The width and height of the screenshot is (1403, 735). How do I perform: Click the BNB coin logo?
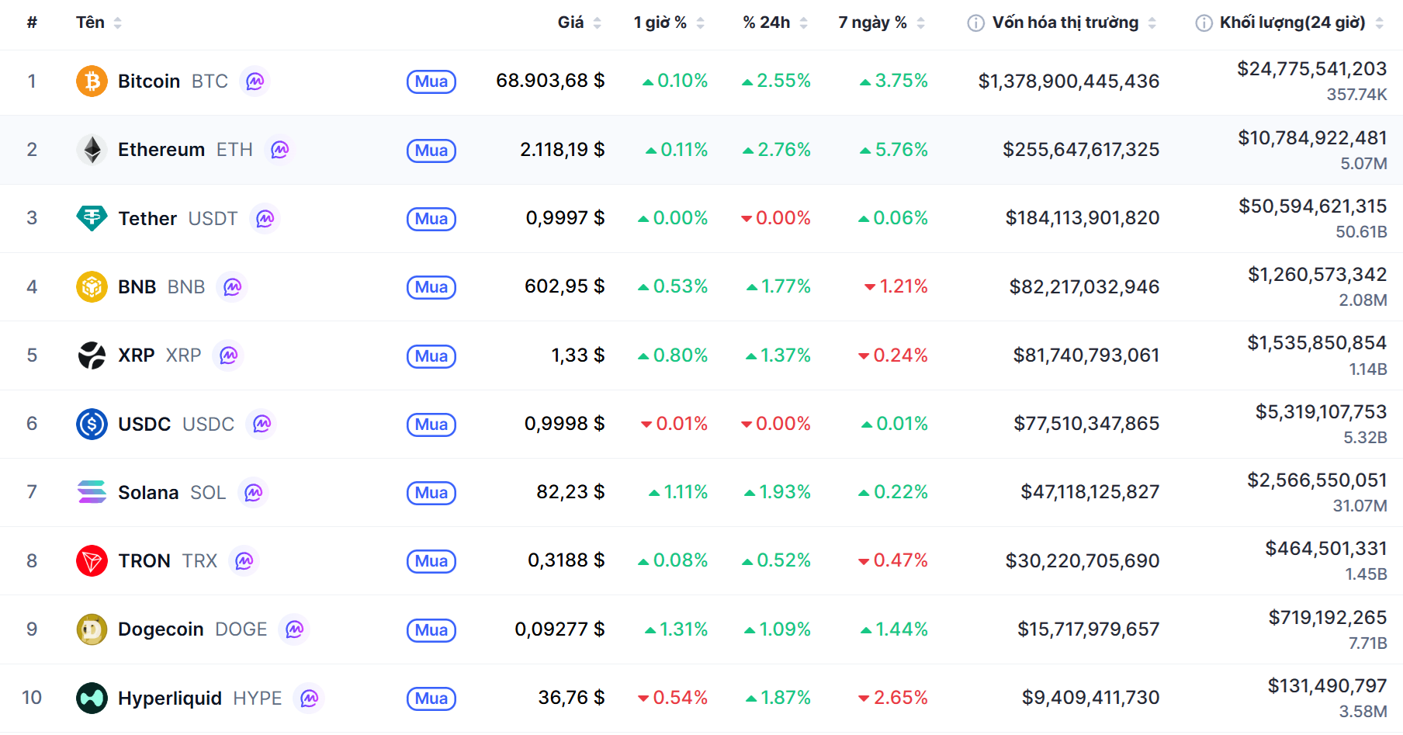coord(92,287)
